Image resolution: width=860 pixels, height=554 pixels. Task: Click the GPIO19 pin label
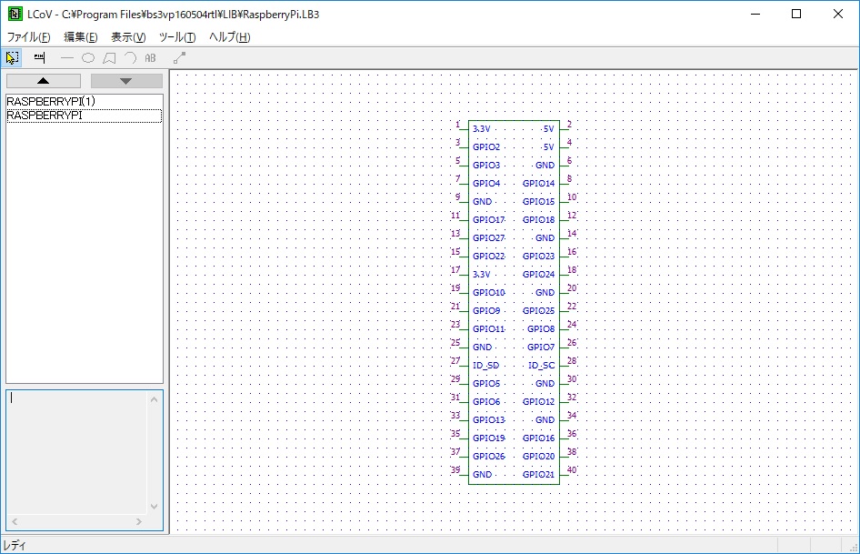[489, 438]
